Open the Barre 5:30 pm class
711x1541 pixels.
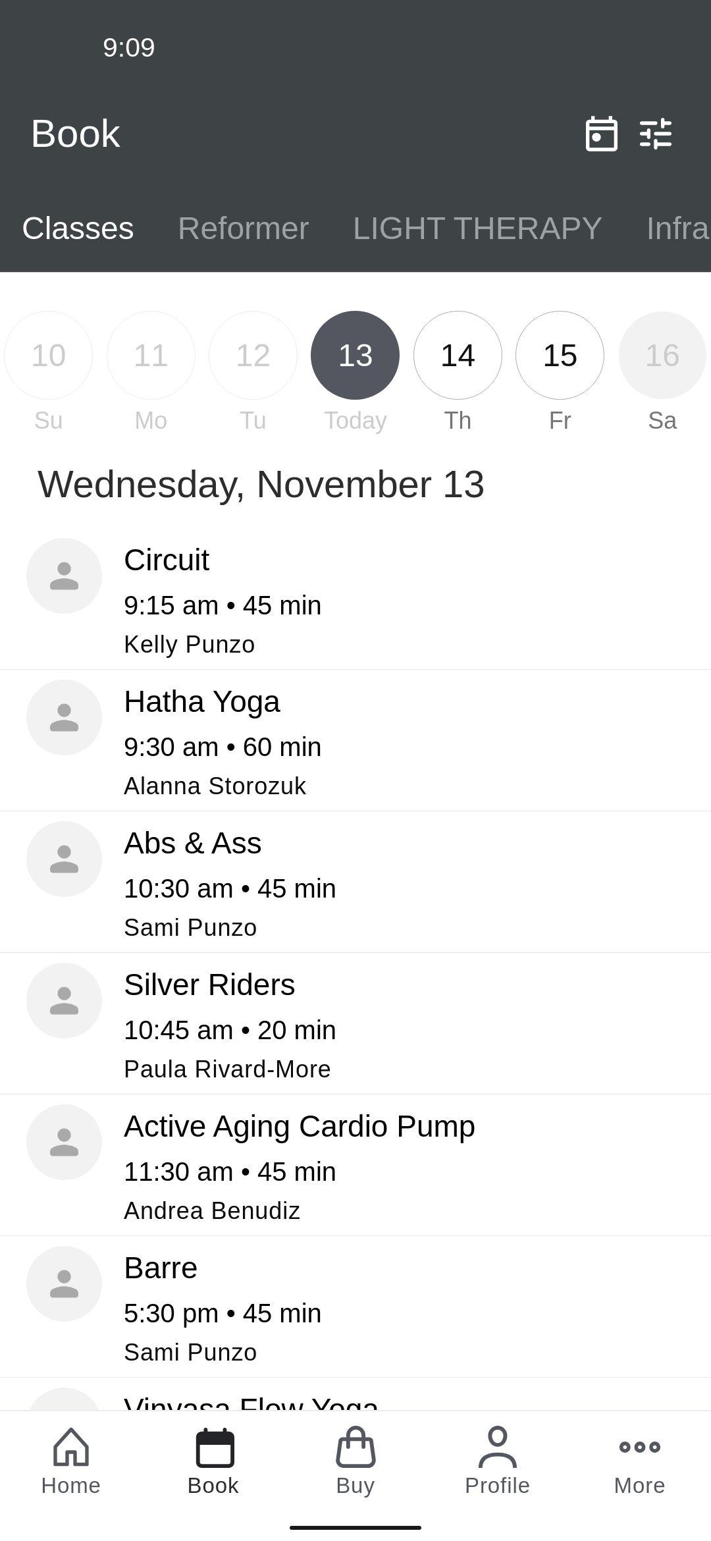click(355, 1307)
